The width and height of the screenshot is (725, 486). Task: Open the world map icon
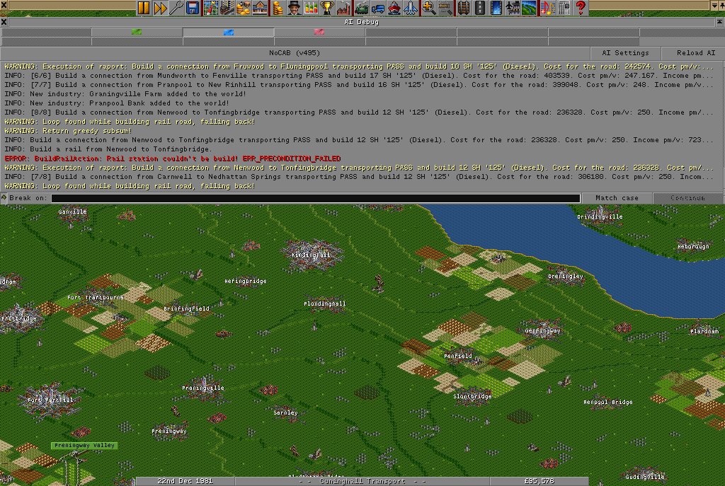(x=211, y=8)
